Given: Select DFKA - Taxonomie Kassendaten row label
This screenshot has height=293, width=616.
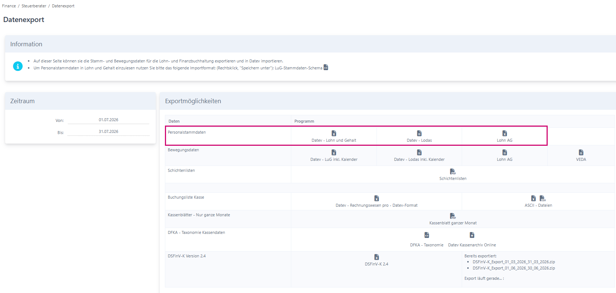Looking at the screenshot, I should (x=197, y=232).
